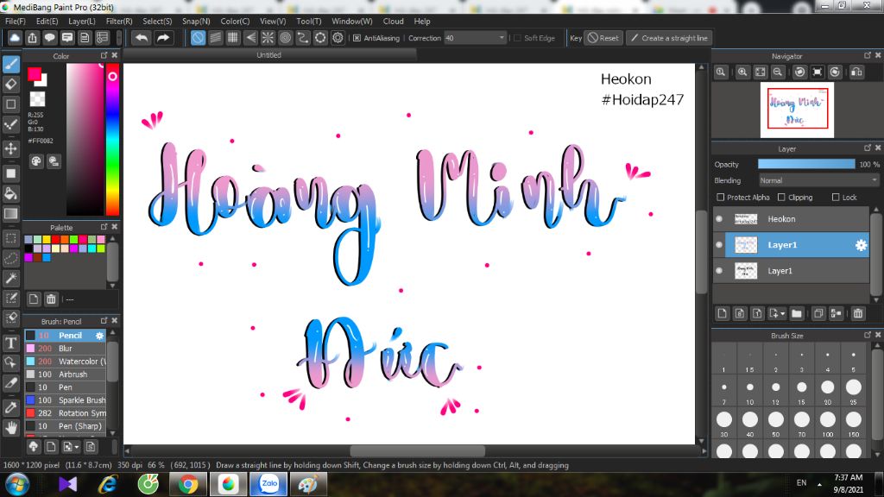
Task: Zoom out using Navigator icon
Action: pyautogui.click(x=778, y=72)
